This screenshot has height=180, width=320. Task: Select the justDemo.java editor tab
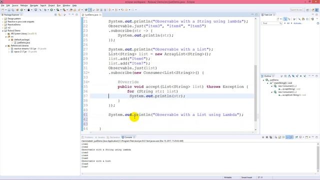[91, 15]
